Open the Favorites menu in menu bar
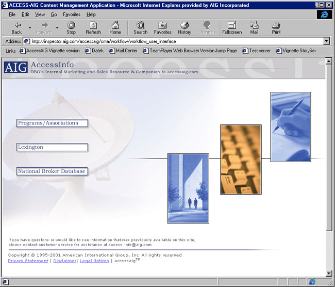This screenshot has width=335, height=287. pyautogui.click(x=72, y=14)
